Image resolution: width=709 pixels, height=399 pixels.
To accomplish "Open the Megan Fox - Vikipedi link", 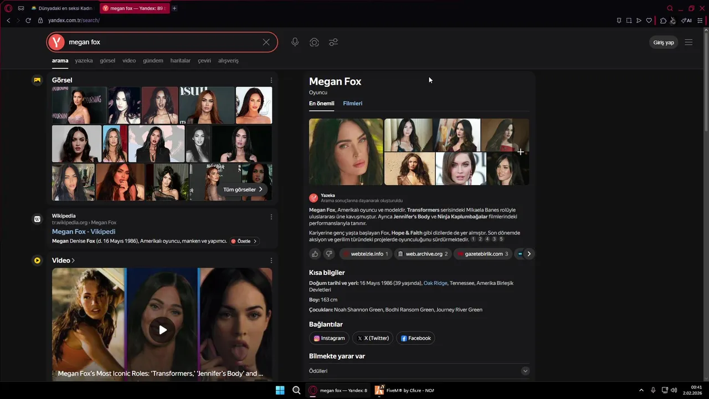I will (x=84, y=232).
